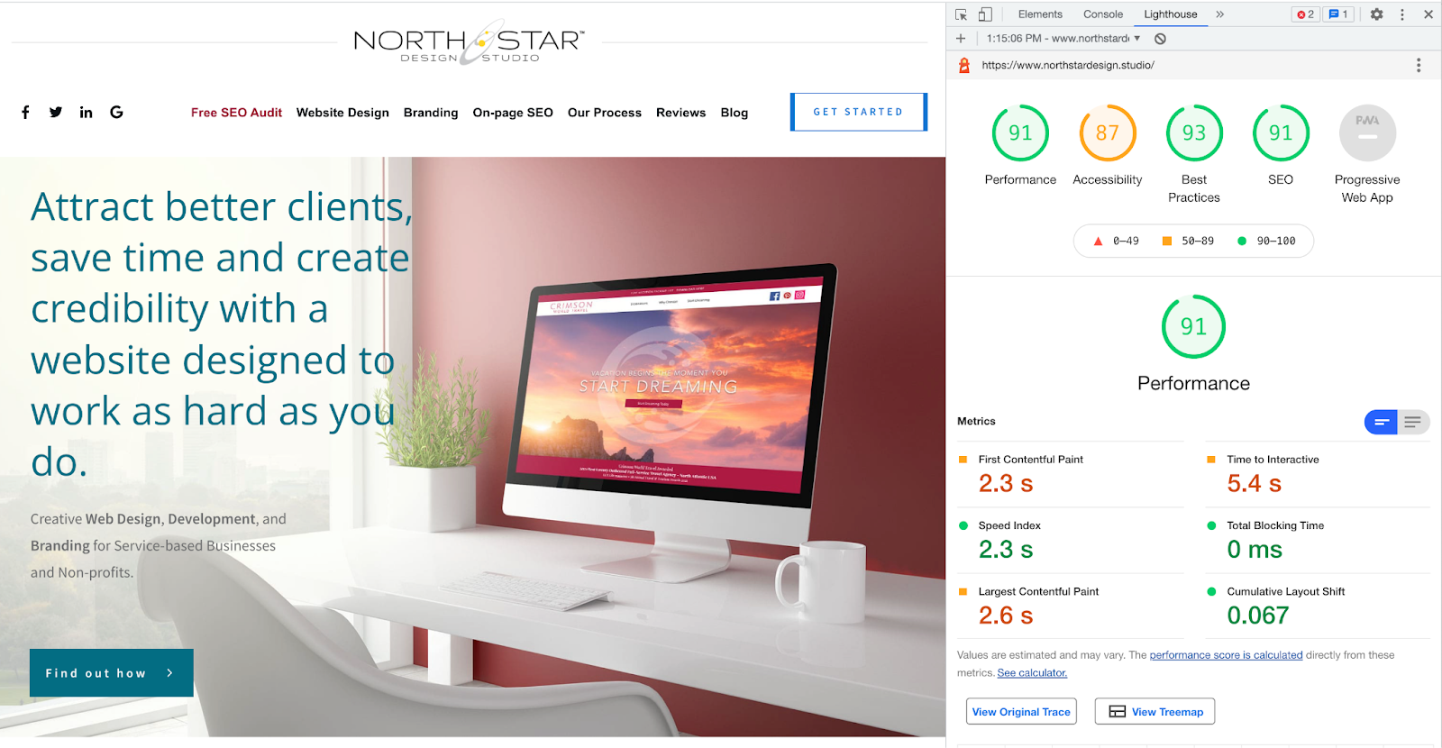This screenshot has height=748, width=1442.
Task: Toggle the device toolbar icon
Action: (985, 14)
